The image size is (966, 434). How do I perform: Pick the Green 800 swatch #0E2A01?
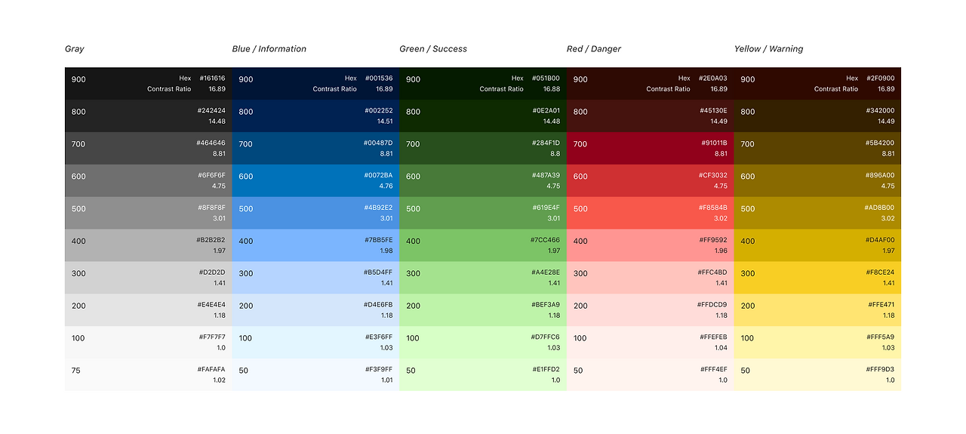pos(483,116)
